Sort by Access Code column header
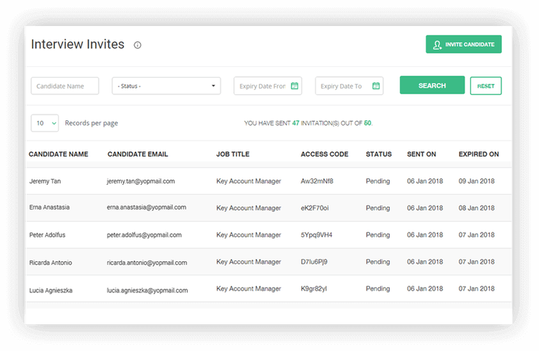The height and width of the screenshot is (351, 539). coord(324,154)
